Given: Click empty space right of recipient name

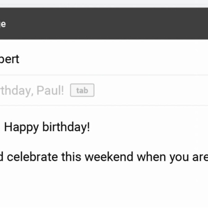Looking at the screenshot, I should (x=111, y=59).
